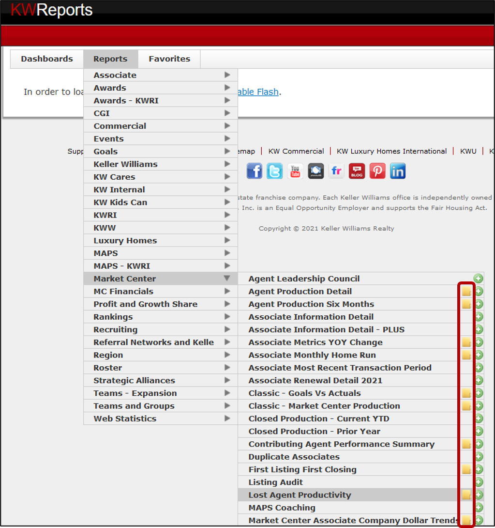The width and height of the screenshot is (495, 528).
Task: Select the Luxury Homes menu entry
Action: pyautogui.click(x=161, y=240)
